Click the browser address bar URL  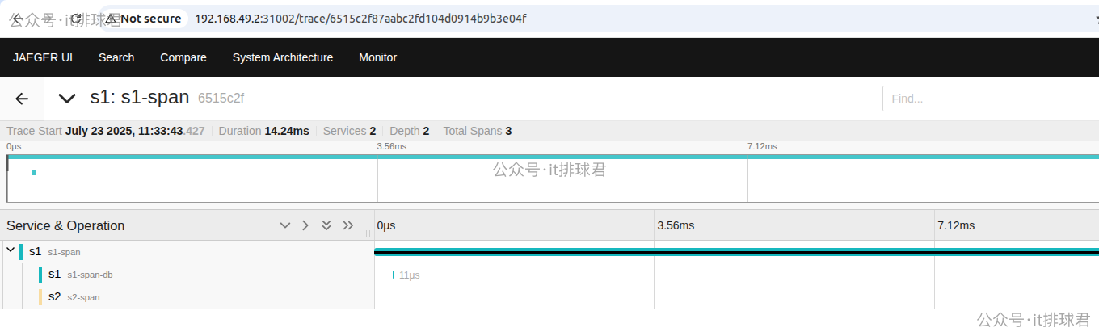pos(360,18)
